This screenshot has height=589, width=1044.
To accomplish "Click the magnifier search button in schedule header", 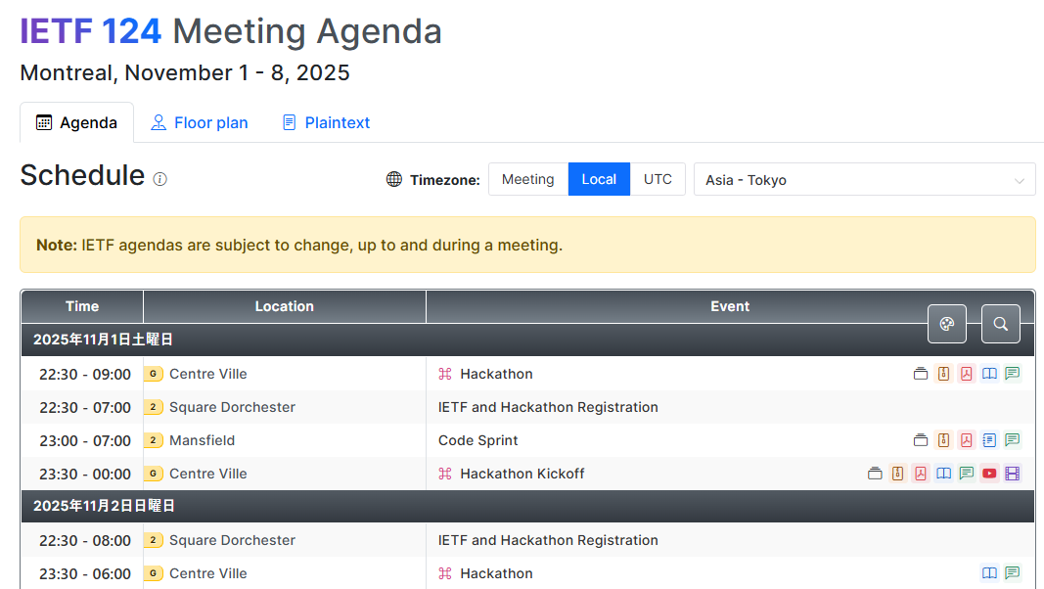I will (1000, 324).
